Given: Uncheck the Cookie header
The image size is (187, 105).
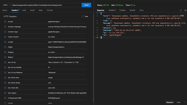Looking at the screenshot, I should (x=5, y=42).
